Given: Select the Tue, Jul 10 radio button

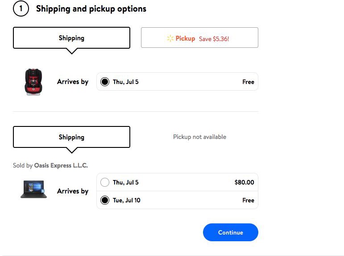Looking at the screenshot, I should 105,200.
